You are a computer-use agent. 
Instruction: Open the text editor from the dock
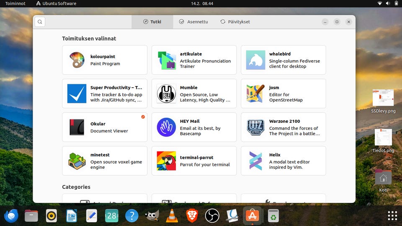(x=92, y=216)
